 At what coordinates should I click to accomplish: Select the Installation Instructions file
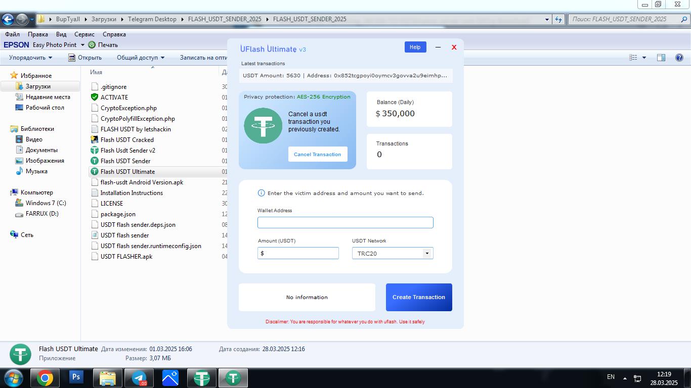(132, 192)
